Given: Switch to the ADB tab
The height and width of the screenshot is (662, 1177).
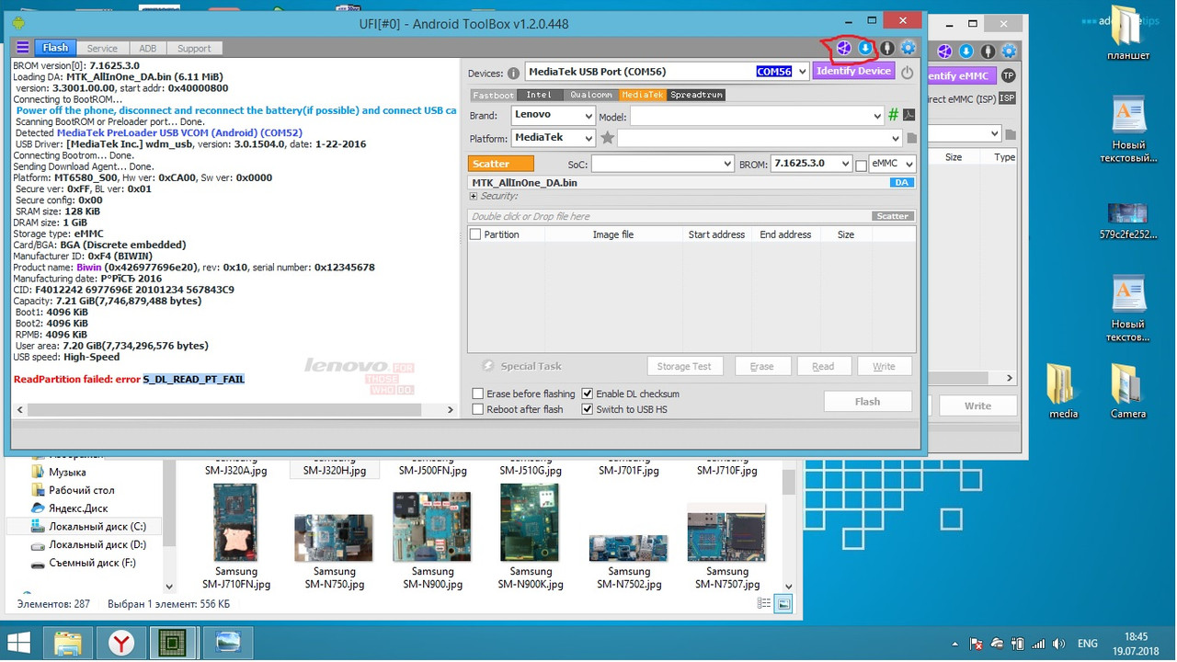Looking at the screenshot, I should (x=147, y=48).
